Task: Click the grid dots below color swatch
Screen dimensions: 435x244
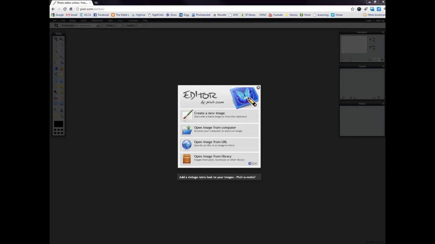Action: 58,132
